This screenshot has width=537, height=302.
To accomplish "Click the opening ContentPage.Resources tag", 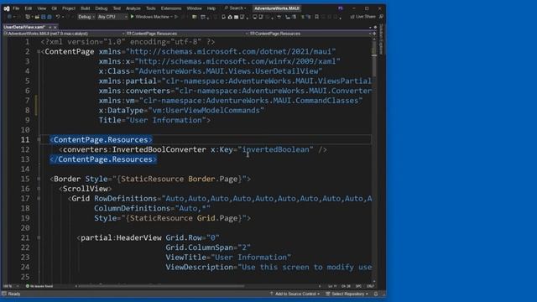I will (x=101, y=140).
